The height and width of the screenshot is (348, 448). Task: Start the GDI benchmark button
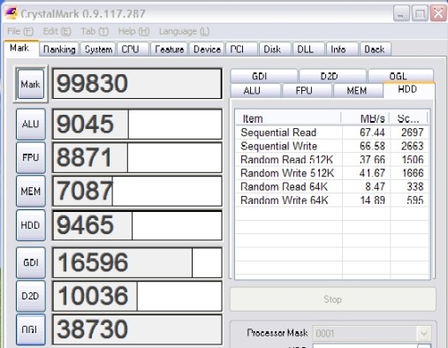click(31, 262)
